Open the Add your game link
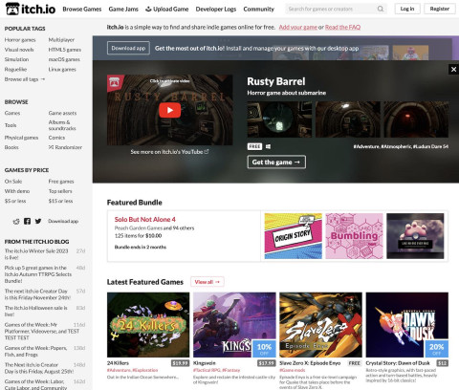The image size is (459, 390). point(298,27)
